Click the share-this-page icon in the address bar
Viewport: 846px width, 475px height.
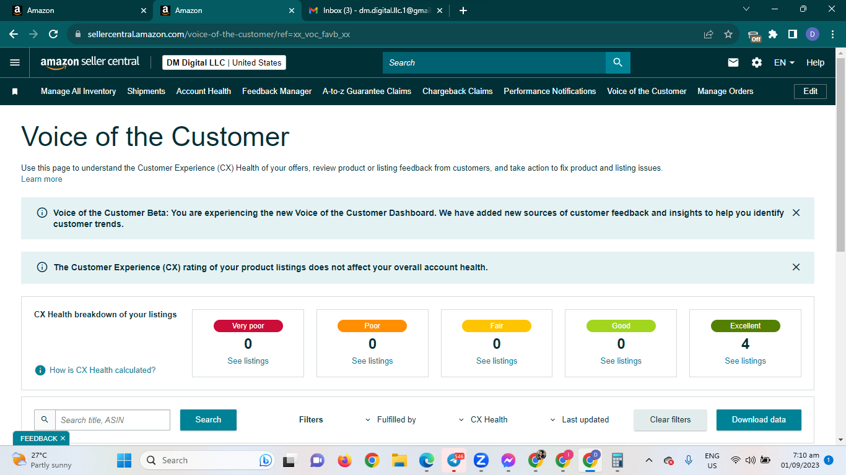[x=709, y=35]
